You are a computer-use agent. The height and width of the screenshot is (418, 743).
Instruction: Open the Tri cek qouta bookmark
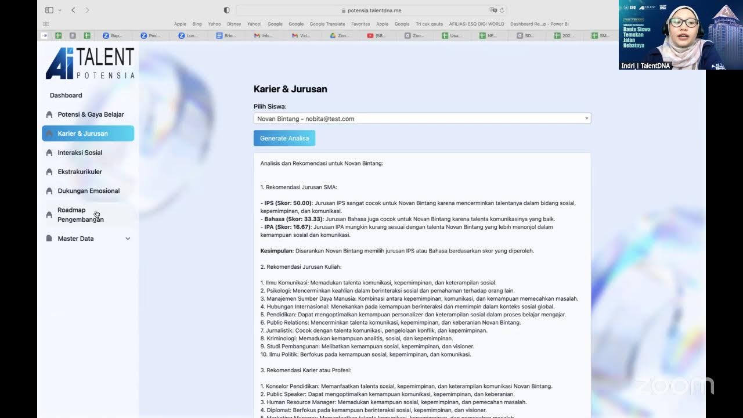click(x=429, y=24)
